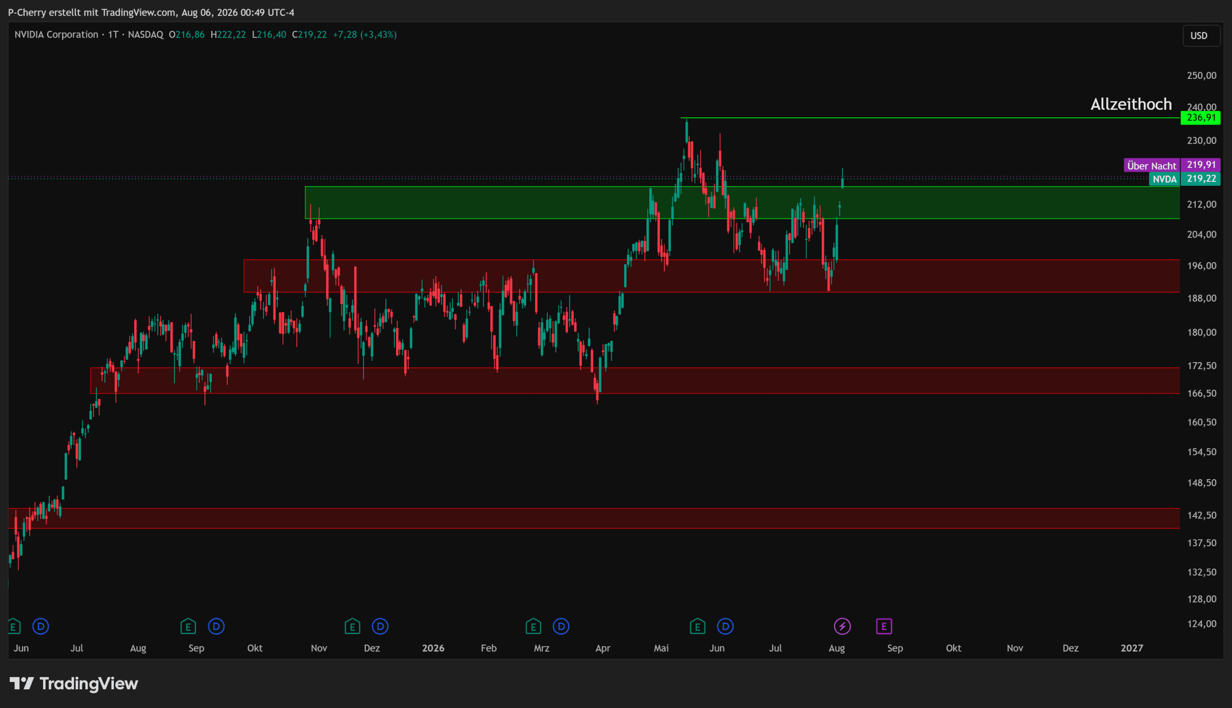
Task: Show the dividend marker near Jun 2026
Action: click(x=726, y=626)
